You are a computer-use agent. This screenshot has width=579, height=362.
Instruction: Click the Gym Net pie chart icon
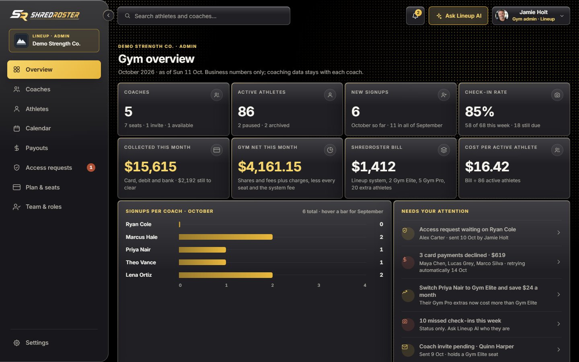(x=330, y=150)
